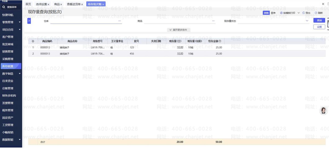Click the search icon in 搜索菜单
The image size is (329, 150).
coord(4,7)
